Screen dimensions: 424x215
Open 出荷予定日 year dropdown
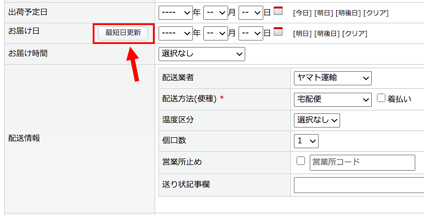(x=175, y=13)
